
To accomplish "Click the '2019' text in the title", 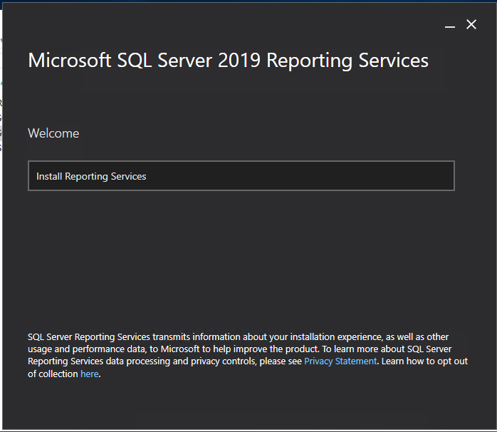I will [x=240, y=61].
